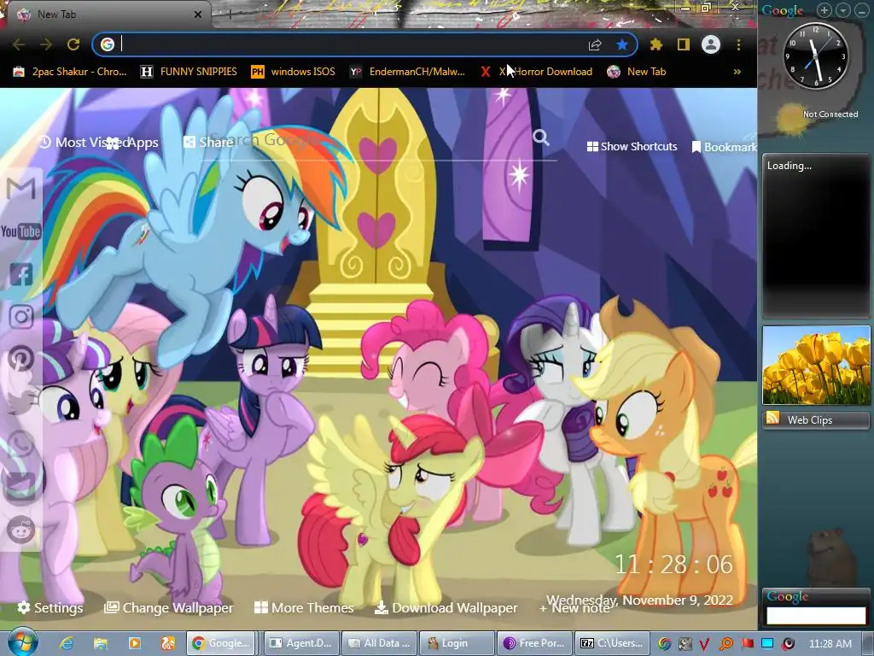This screenshot has width=874, height=656.
Task: Launch the media player from the taskbar
Action: (x=134, y=643)
